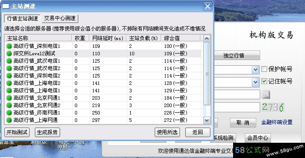Expand the lower account dropdown arrow
The height and width of the screenshot is (158, 305).
(x=255, y=82)
